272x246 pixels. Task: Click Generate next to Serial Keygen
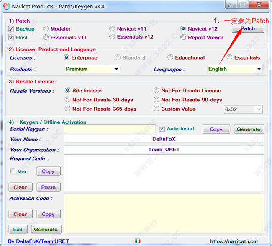click(249, 129)
